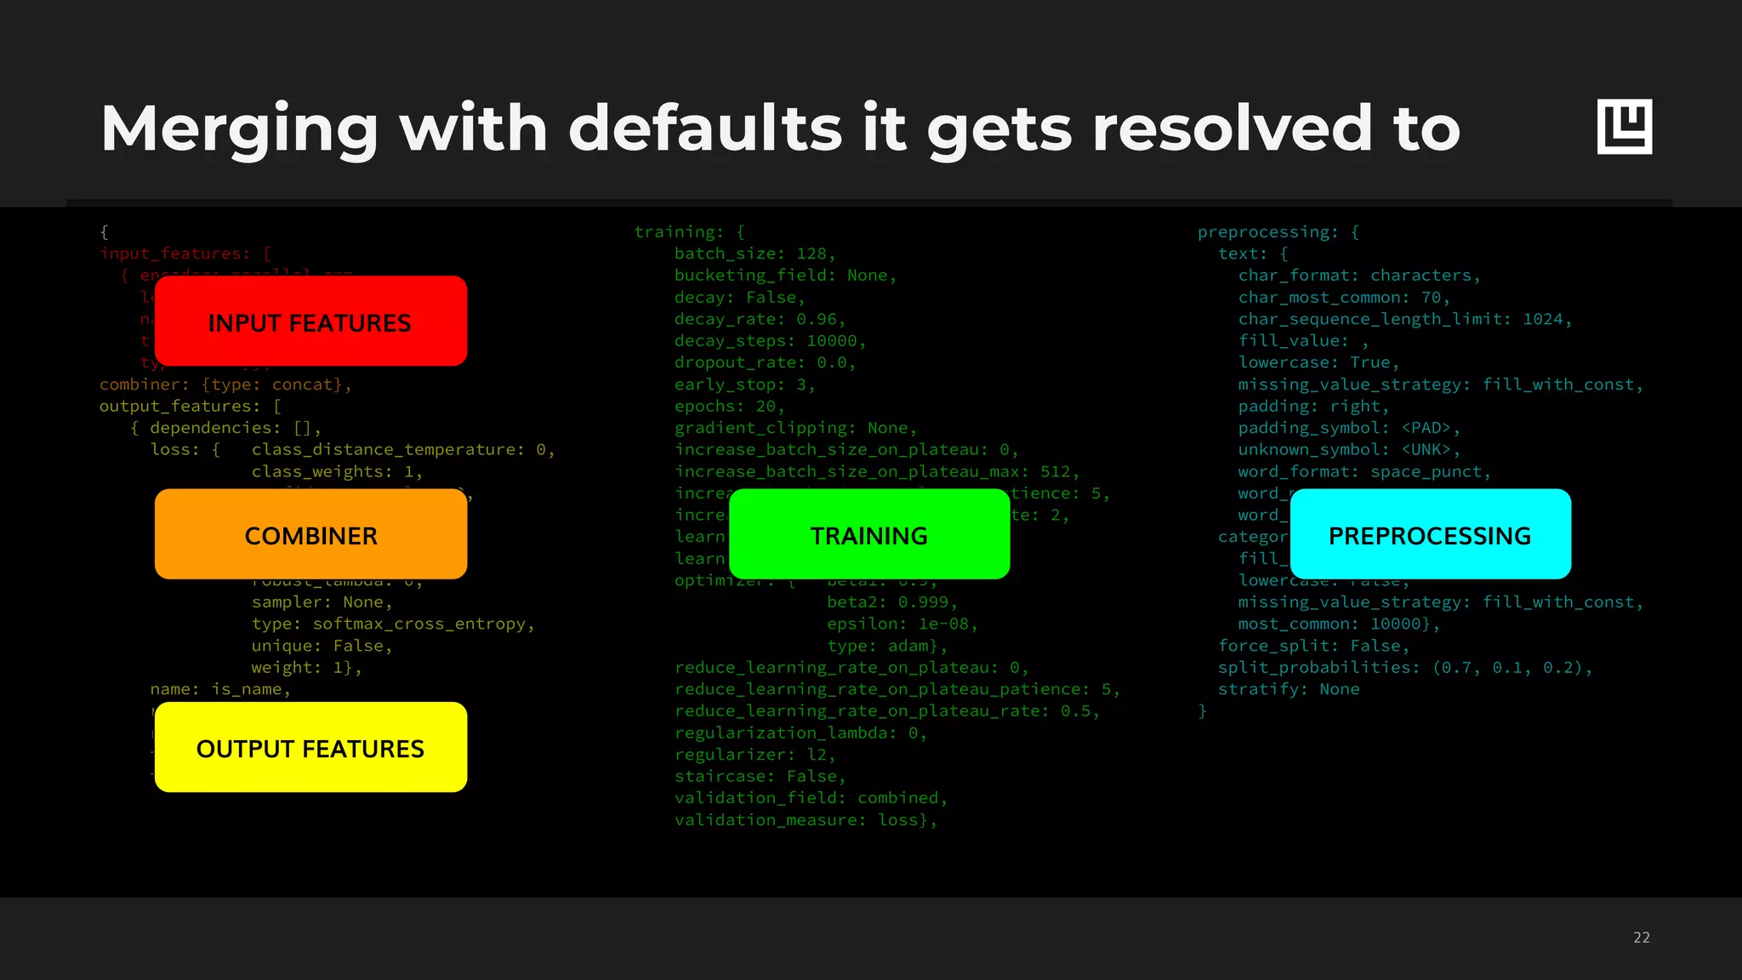This screenshot has width=1742, height=980.
Task: Click the Ludwig logo icon
Action: 1624,127
